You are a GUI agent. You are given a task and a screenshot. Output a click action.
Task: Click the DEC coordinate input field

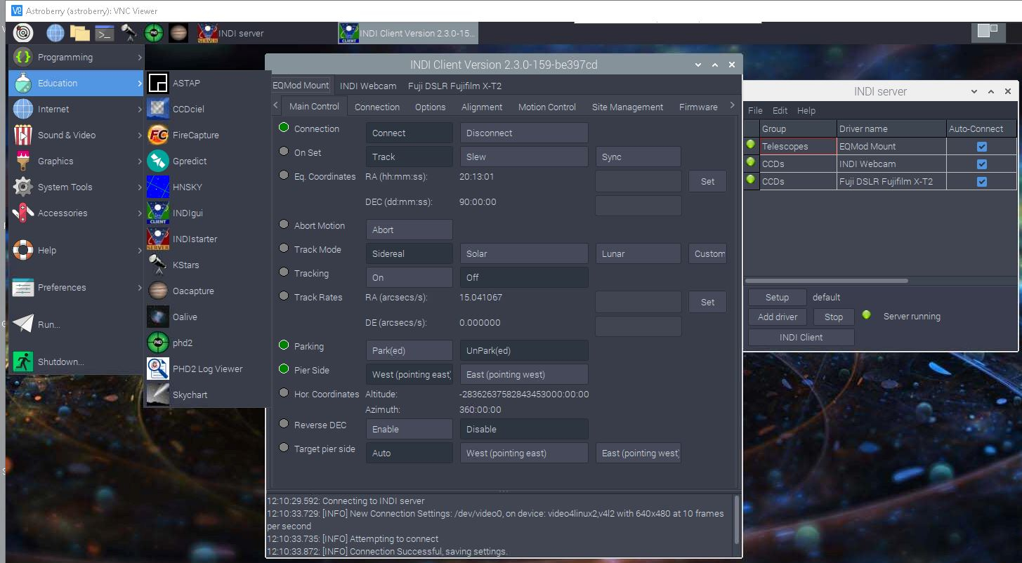pos(638,206)
